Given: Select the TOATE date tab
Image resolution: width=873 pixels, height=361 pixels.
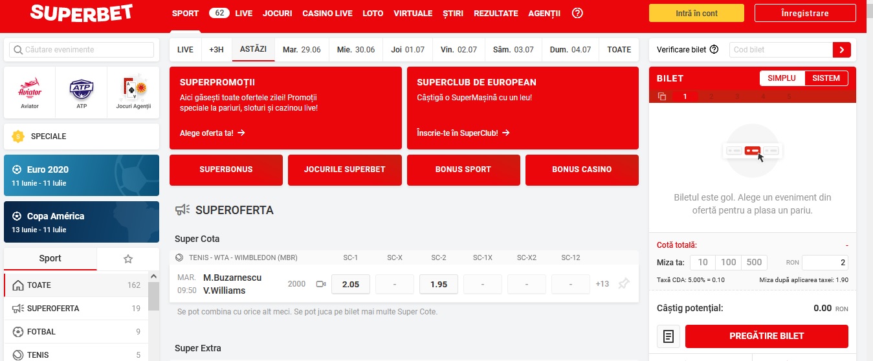Looking at the screenshot, I should (619, 50).
